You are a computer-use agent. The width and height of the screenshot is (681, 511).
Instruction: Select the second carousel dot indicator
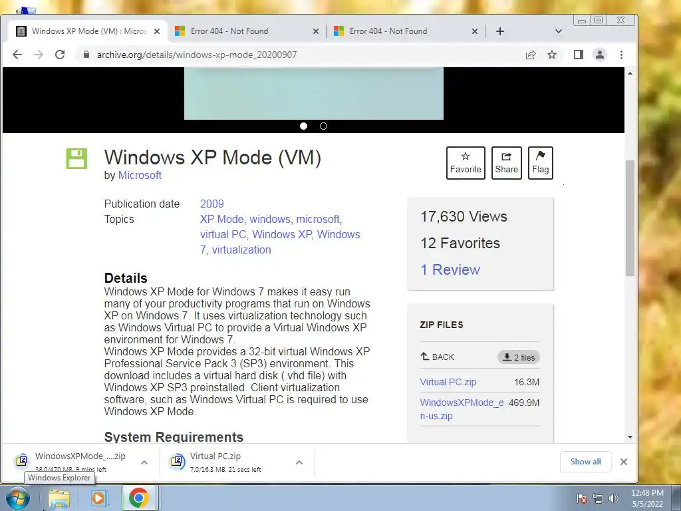tap(324, 126)
